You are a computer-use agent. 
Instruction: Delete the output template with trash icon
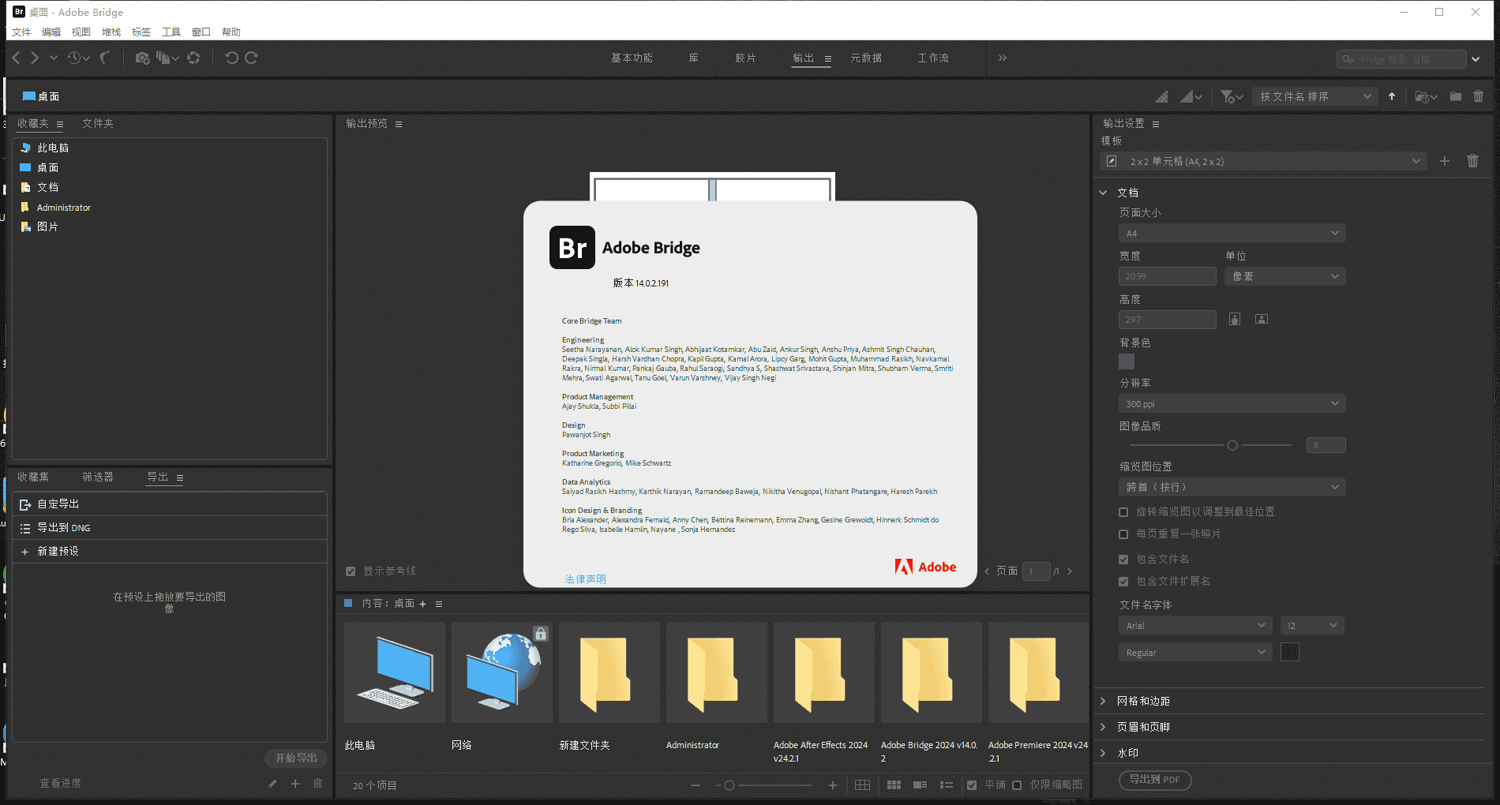1472,161
